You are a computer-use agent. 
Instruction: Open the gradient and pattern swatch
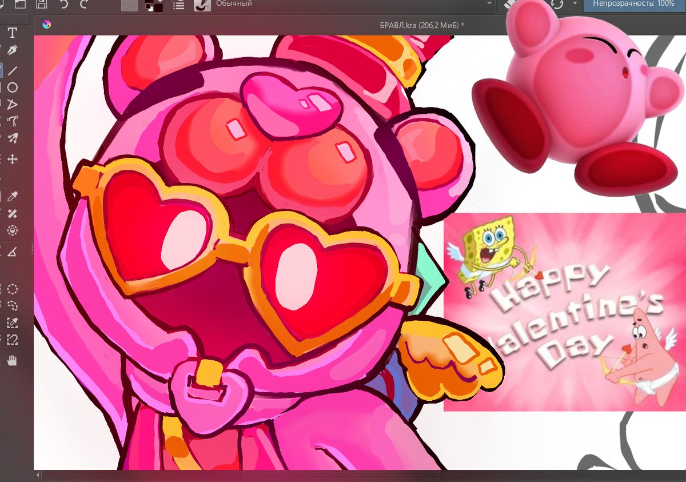point(131,5)
